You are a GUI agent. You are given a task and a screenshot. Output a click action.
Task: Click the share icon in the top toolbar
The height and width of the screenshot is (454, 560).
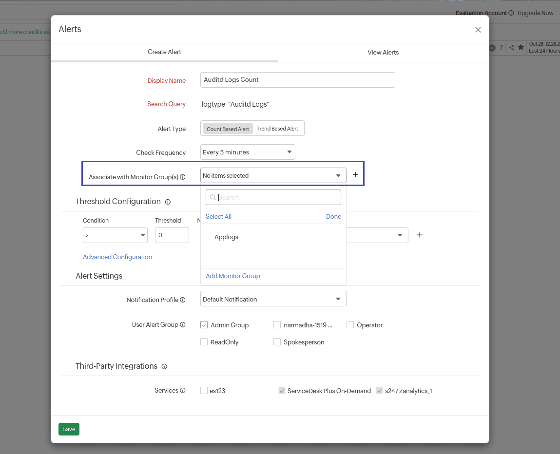[x=511, y=48]
